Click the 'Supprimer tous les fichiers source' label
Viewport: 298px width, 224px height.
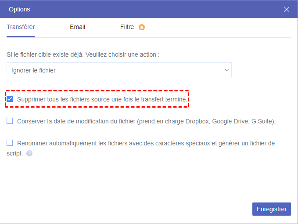click(102, 99)
